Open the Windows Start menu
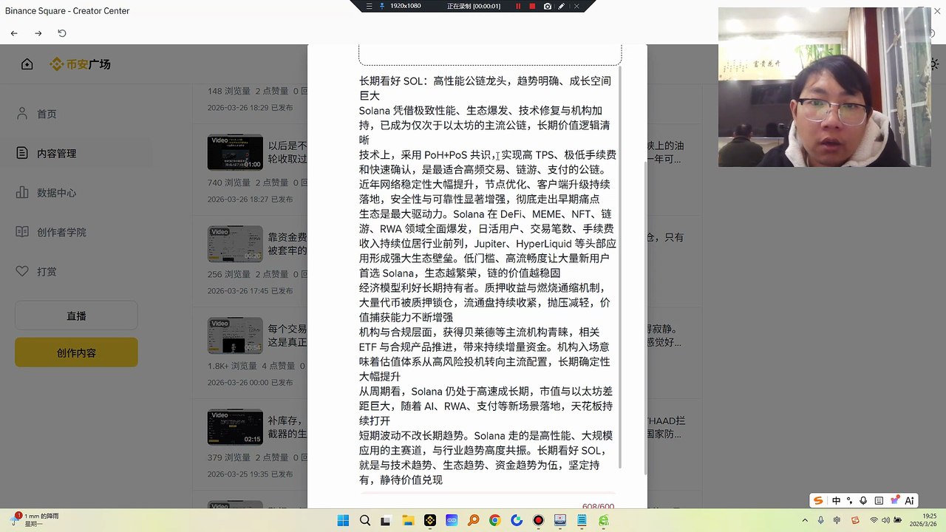The width and height of the screenshot is (946, 532). [x=343, y=520]
